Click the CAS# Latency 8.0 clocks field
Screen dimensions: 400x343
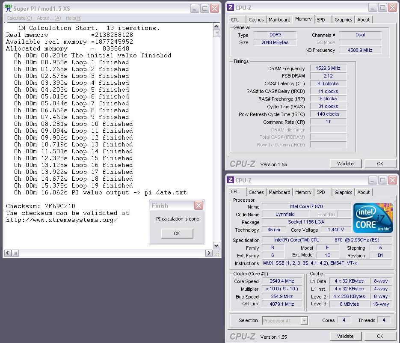click(x=328, y=84)
